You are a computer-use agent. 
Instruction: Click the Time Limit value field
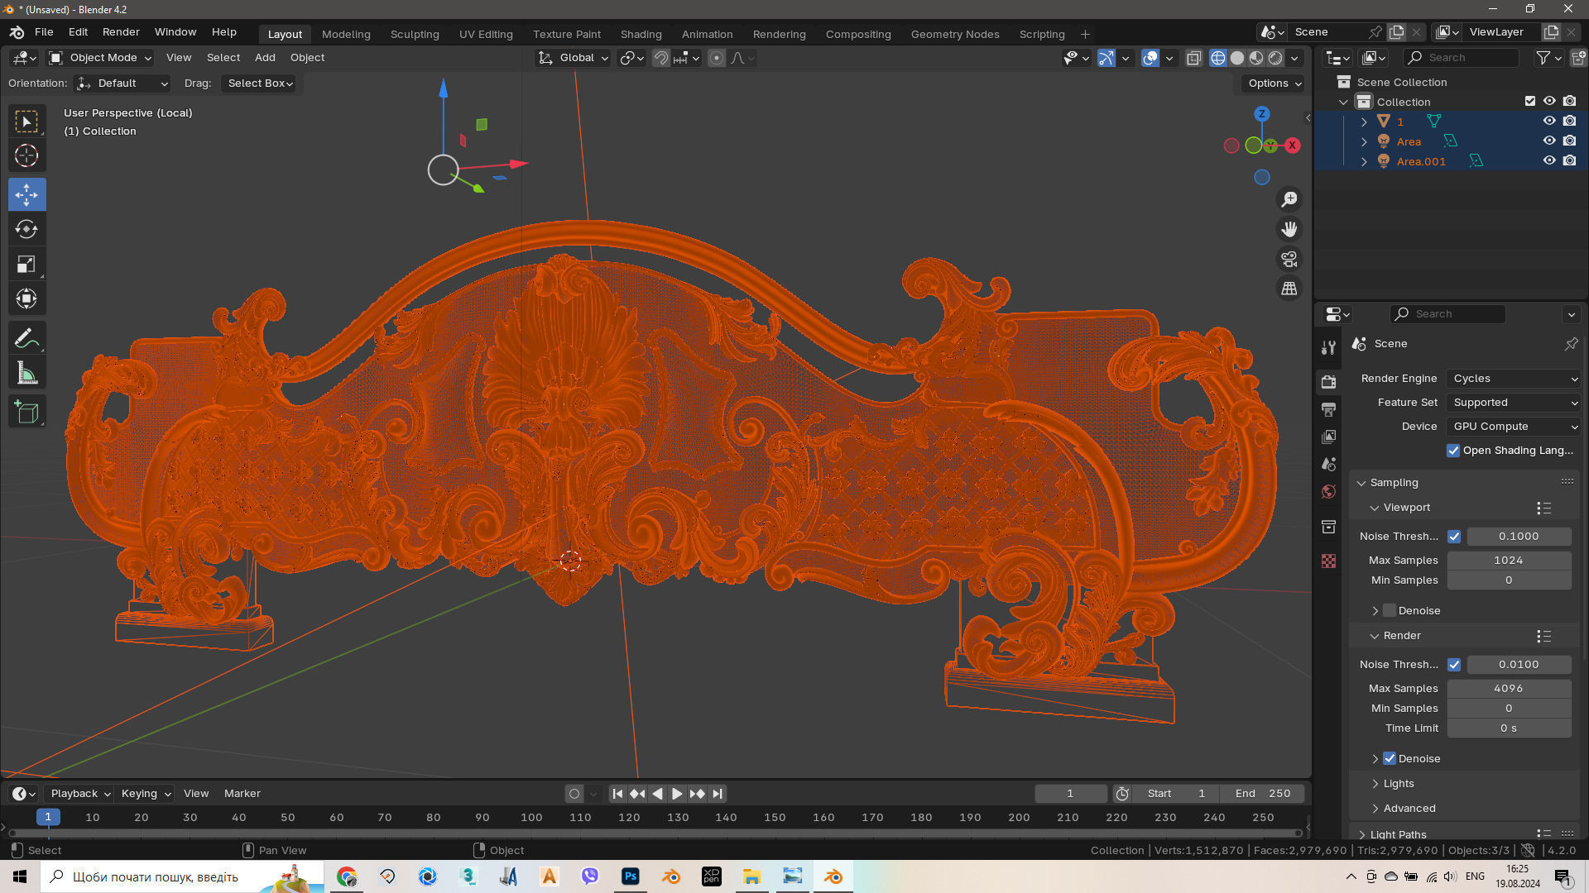(1509, 728)
